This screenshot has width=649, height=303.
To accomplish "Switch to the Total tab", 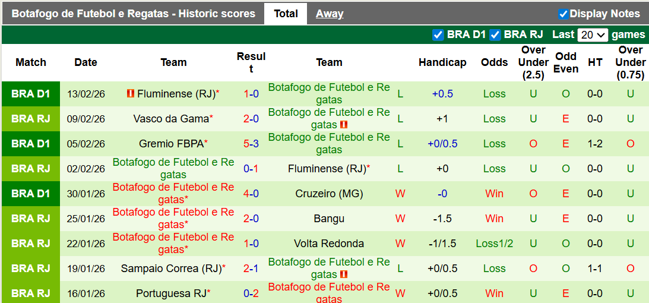I will tap(286, 14).
